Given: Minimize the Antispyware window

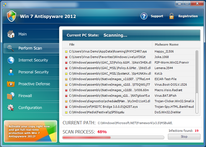Looking at the screenshot, I should [179, 4].
